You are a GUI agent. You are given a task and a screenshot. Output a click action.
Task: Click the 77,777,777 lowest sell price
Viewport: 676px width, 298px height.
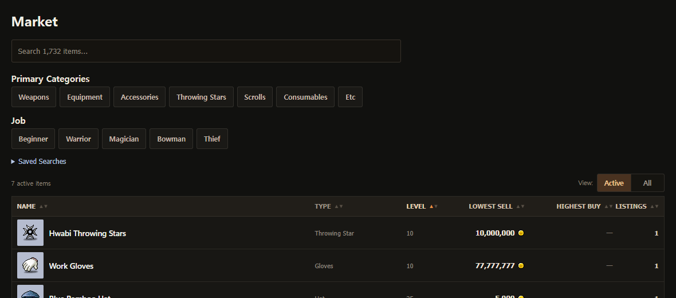[x=495, y=266]
